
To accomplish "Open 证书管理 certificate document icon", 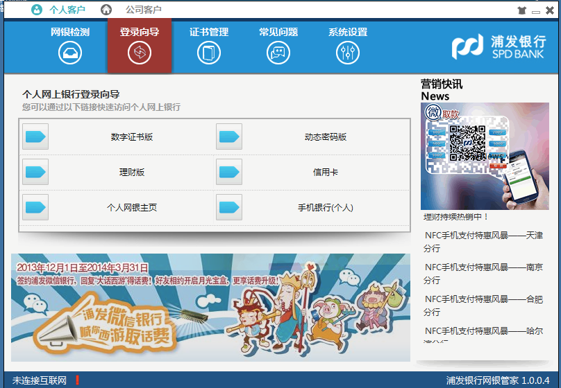I will (209, 53).
